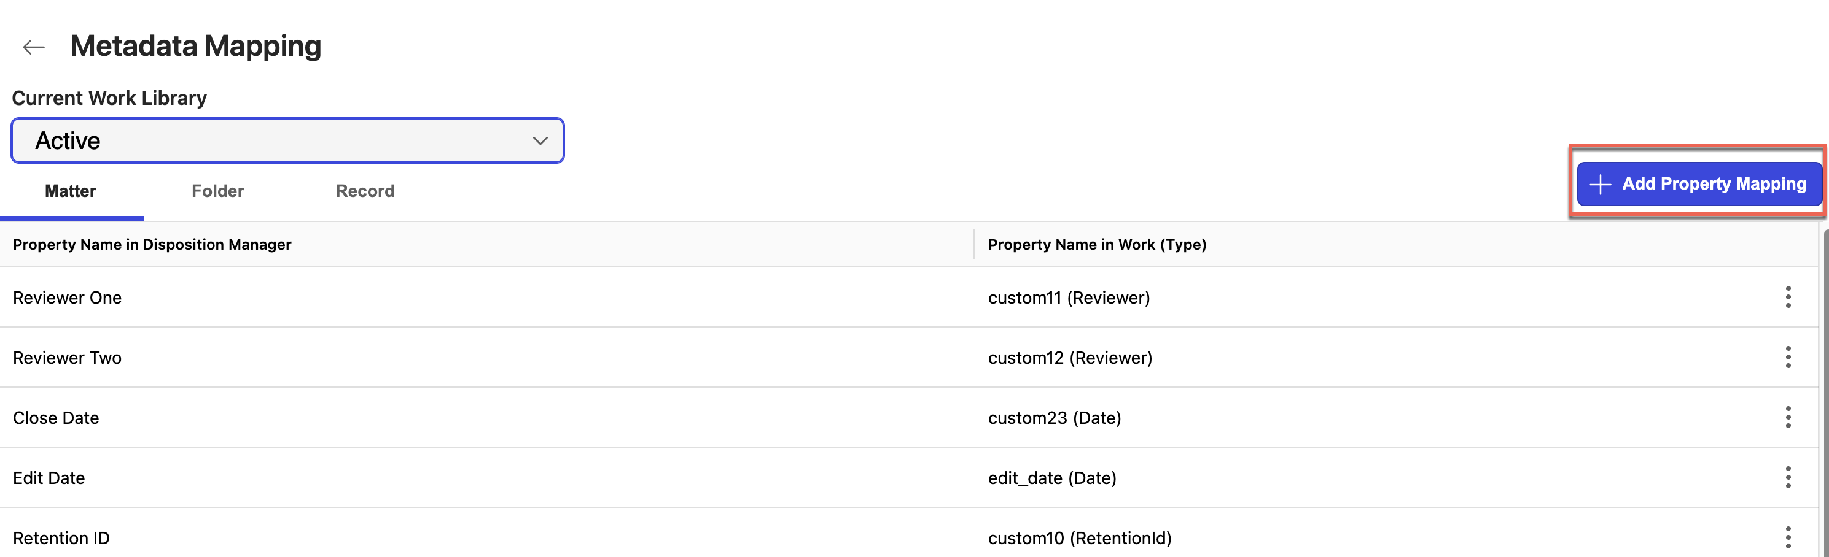Click the vertical scrollbar beside the table
The width and height of the screenshot is (1829, 557).
click(x=1825, y=390)
